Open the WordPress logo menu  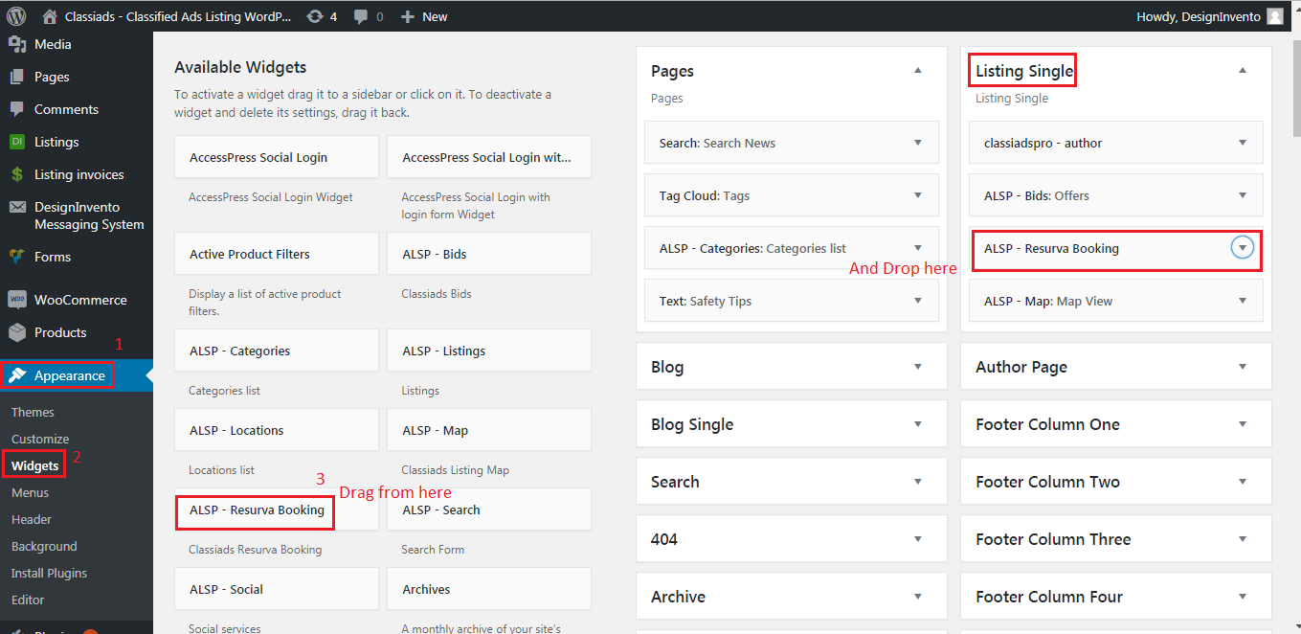pos(16,16)
